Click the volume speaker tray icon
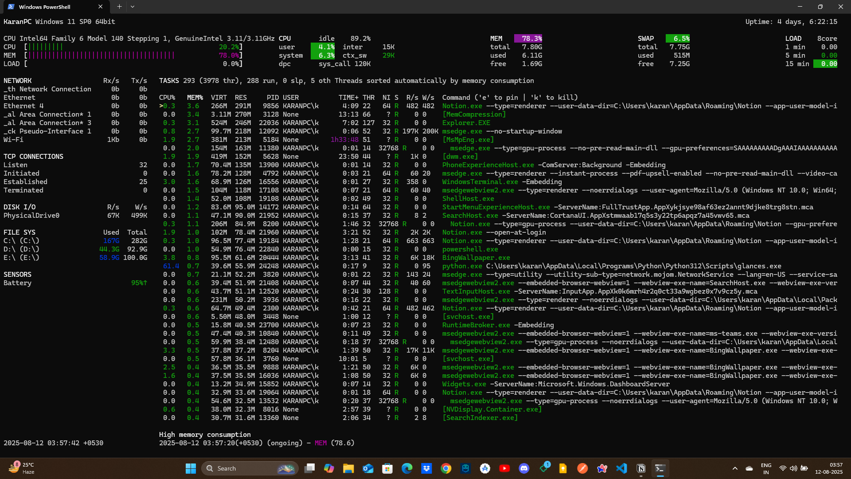The width and height of the screenshot is (851, 479). click(793, 468)
